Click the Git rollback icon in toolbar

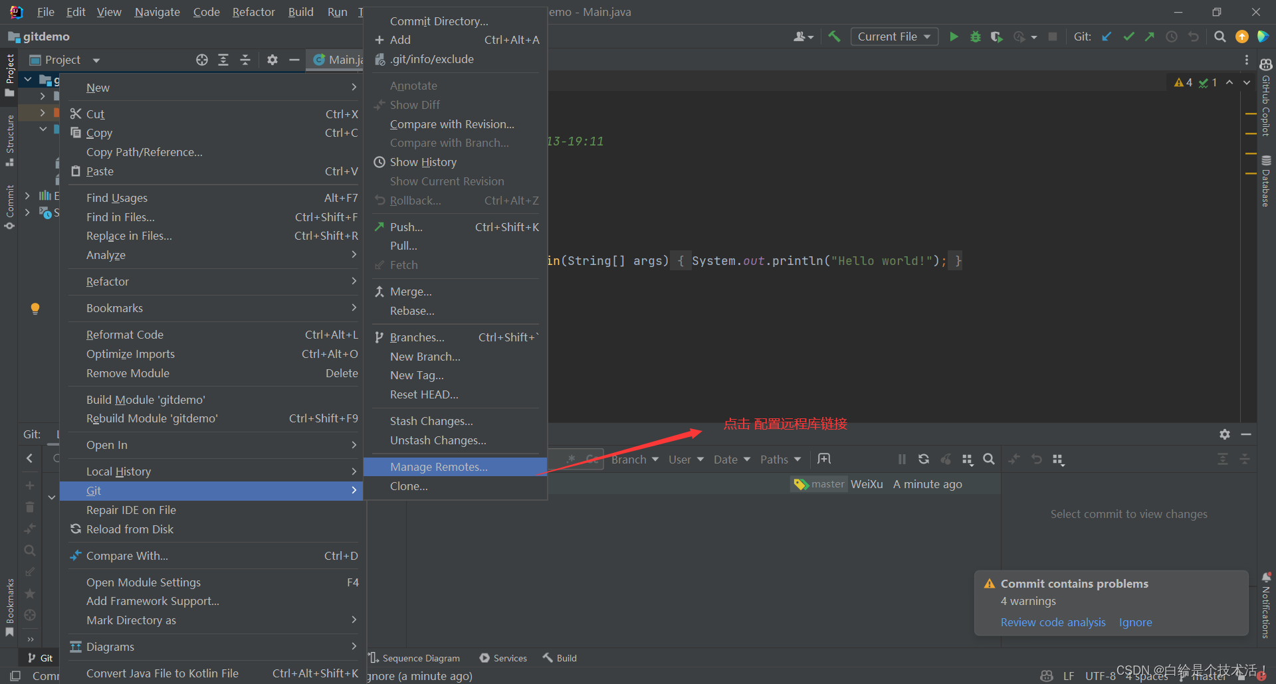(x=1194, y=37)
